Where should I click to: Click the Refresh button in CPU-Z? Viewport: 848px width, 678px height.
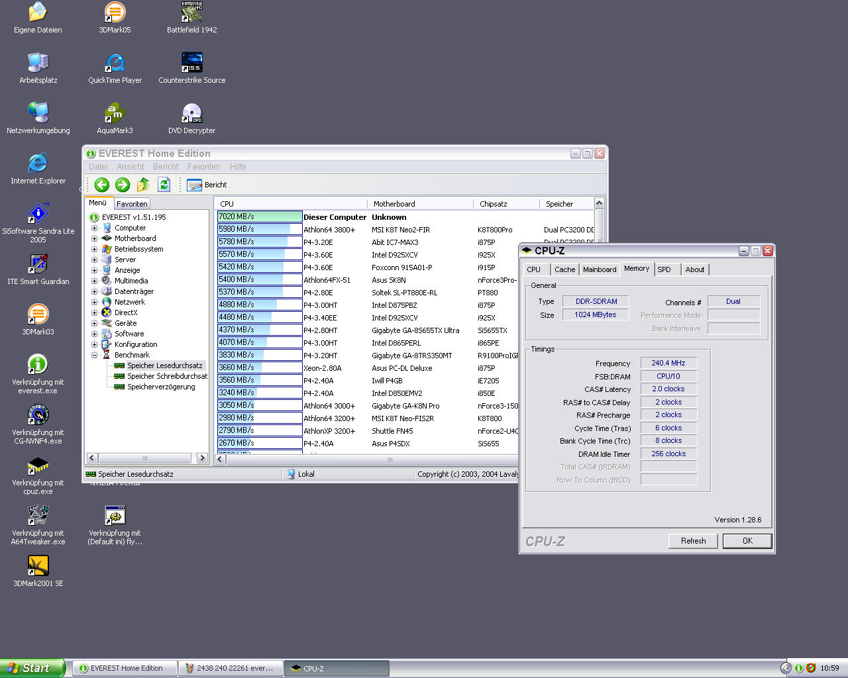click(693, 541)
